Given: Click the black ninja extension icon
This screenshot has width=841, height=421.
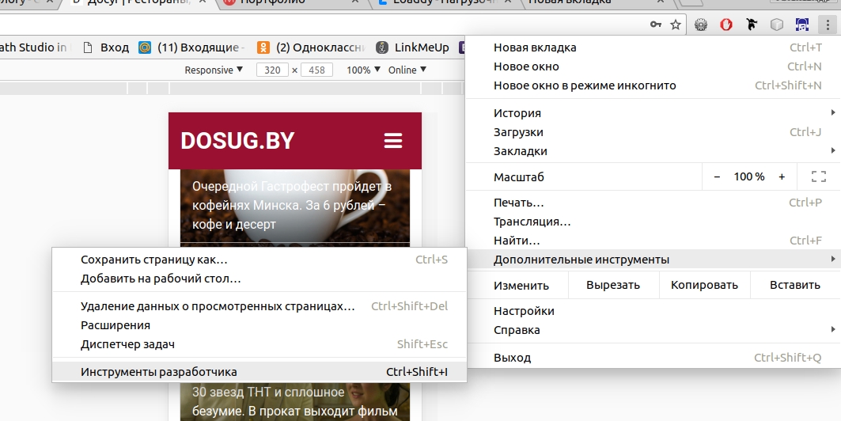Looking at the screenshot, I should 752,25.
